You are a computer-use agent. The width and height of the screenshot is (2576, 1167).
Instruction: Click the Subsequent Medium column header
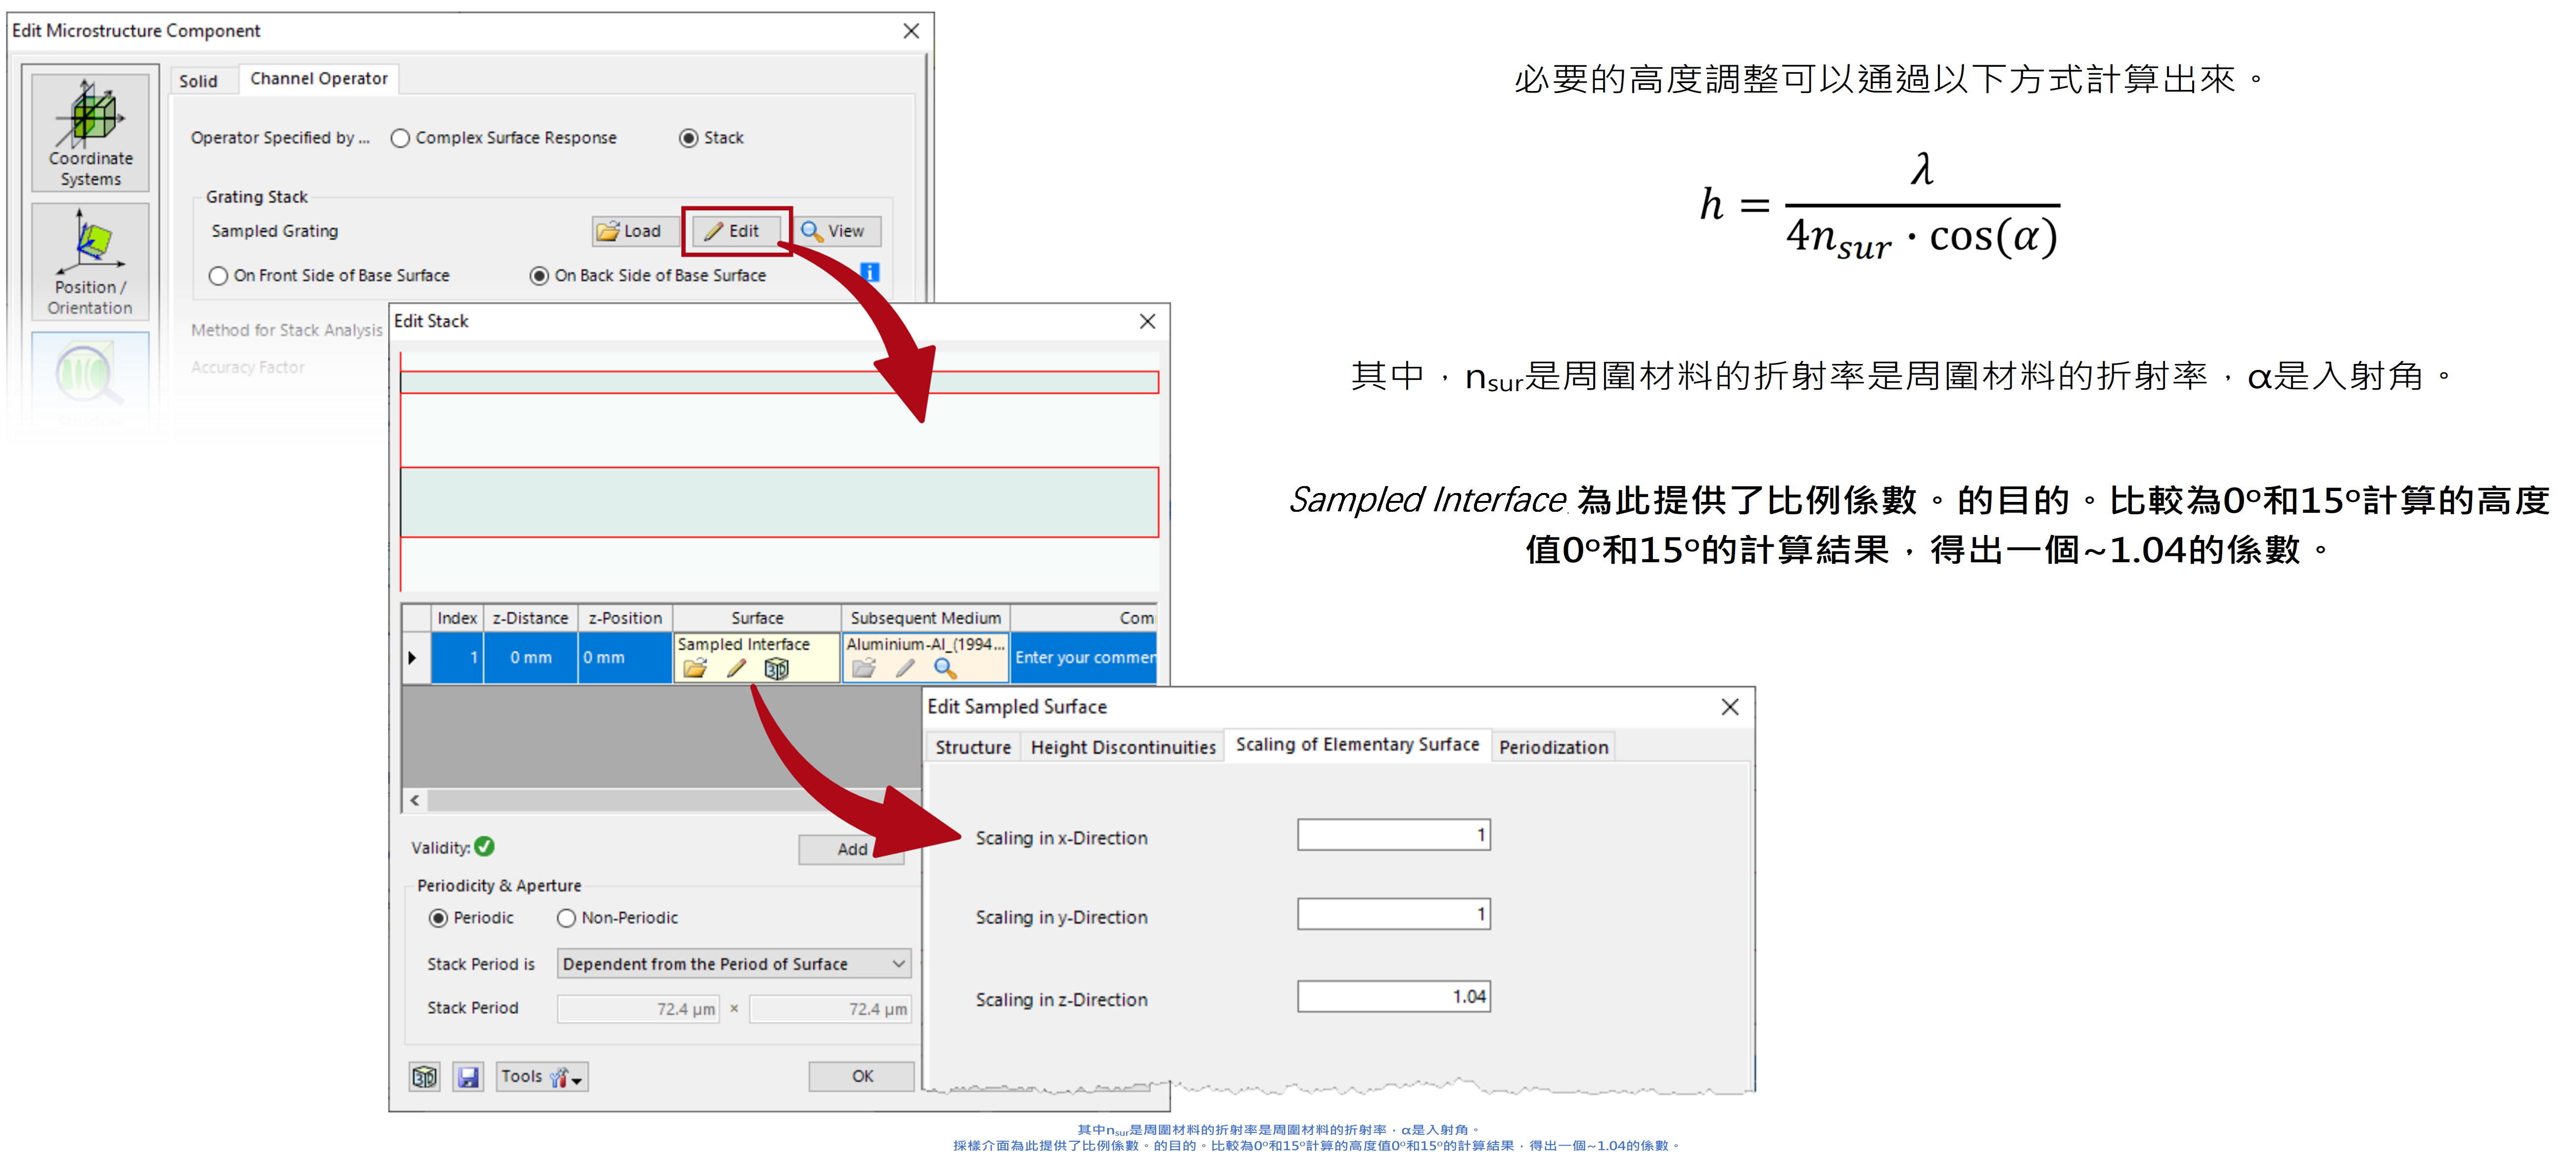[926, 618]
